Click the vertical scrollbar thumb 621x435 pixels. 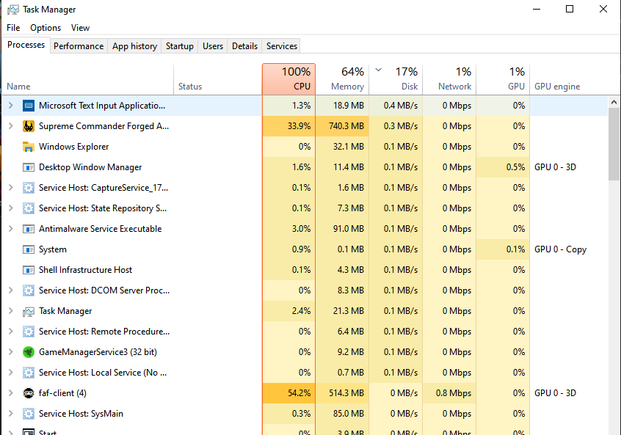coord(614,143)
